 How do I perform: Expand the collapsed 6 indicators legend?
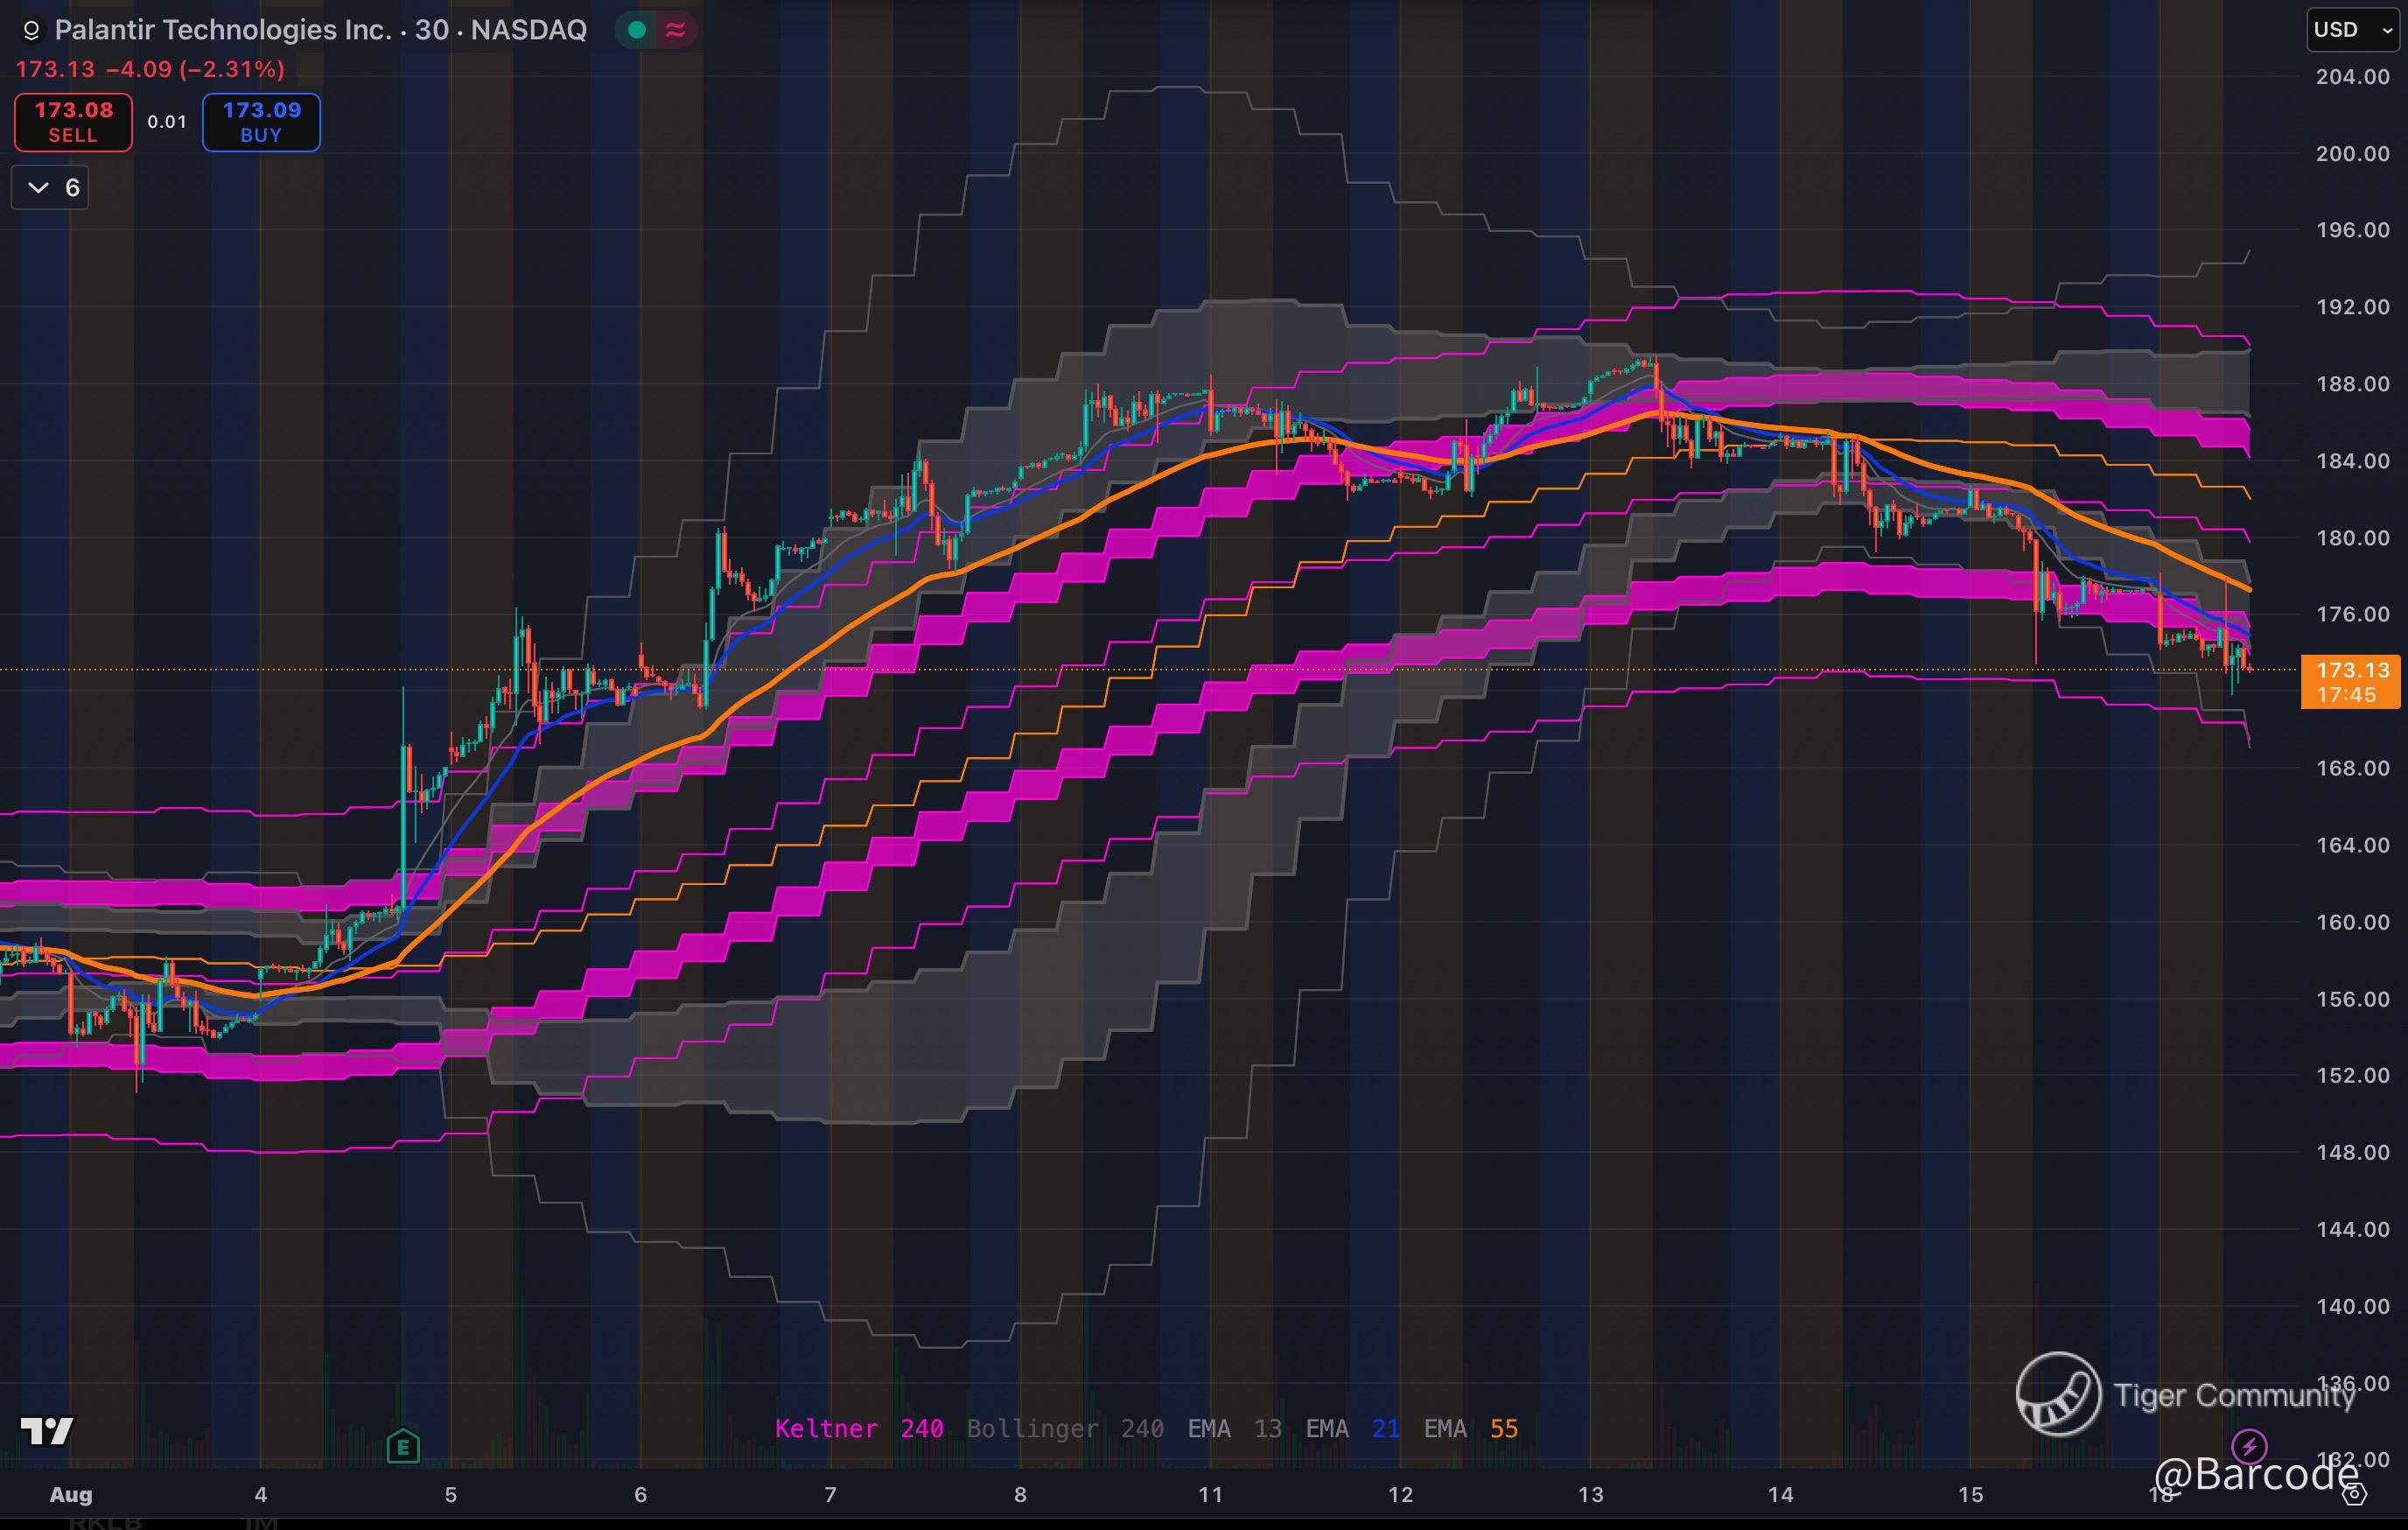coord(50,188)
